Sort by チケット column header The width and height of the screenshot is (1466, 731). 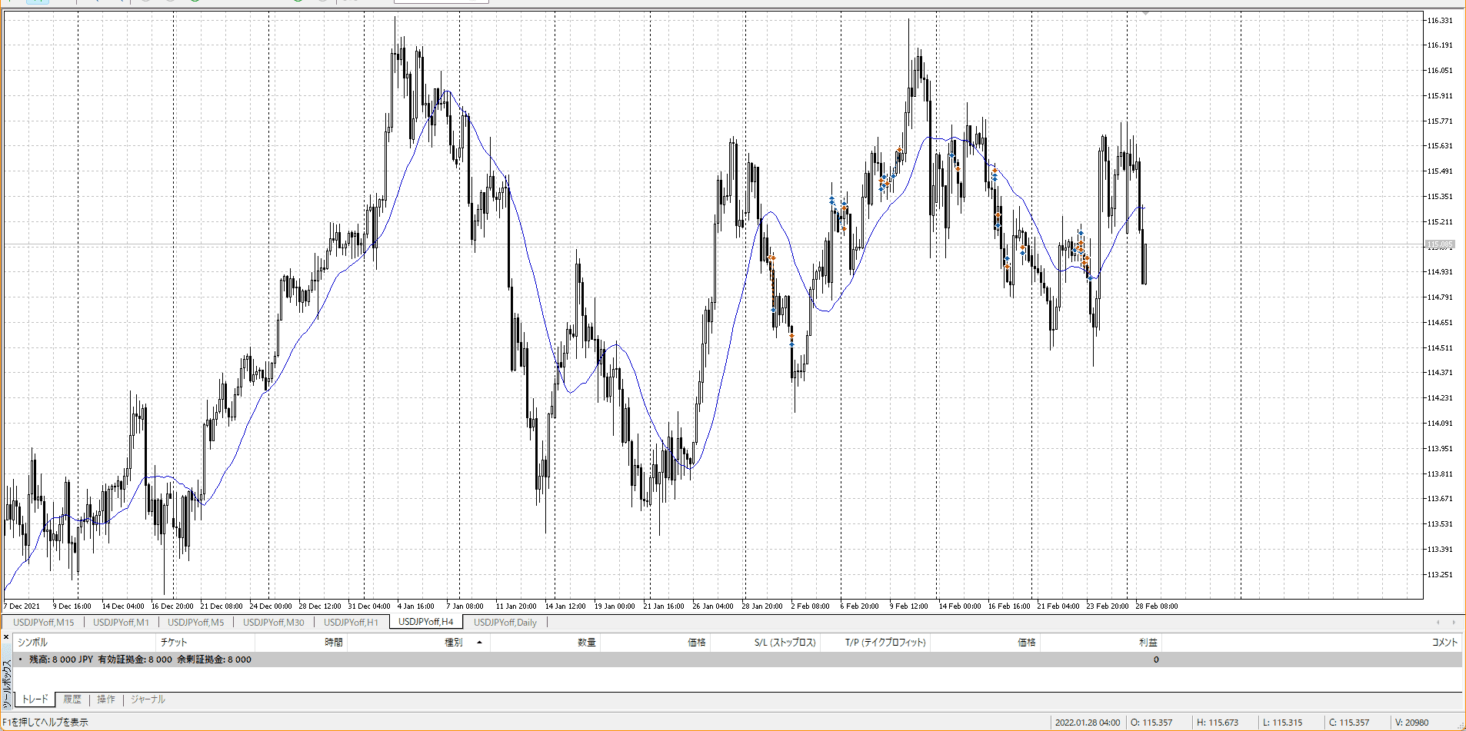(x=174, y=643)
